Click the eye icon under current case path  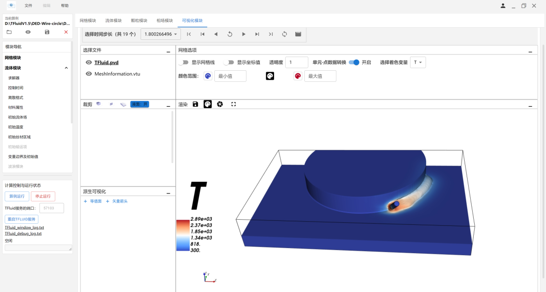28,32
